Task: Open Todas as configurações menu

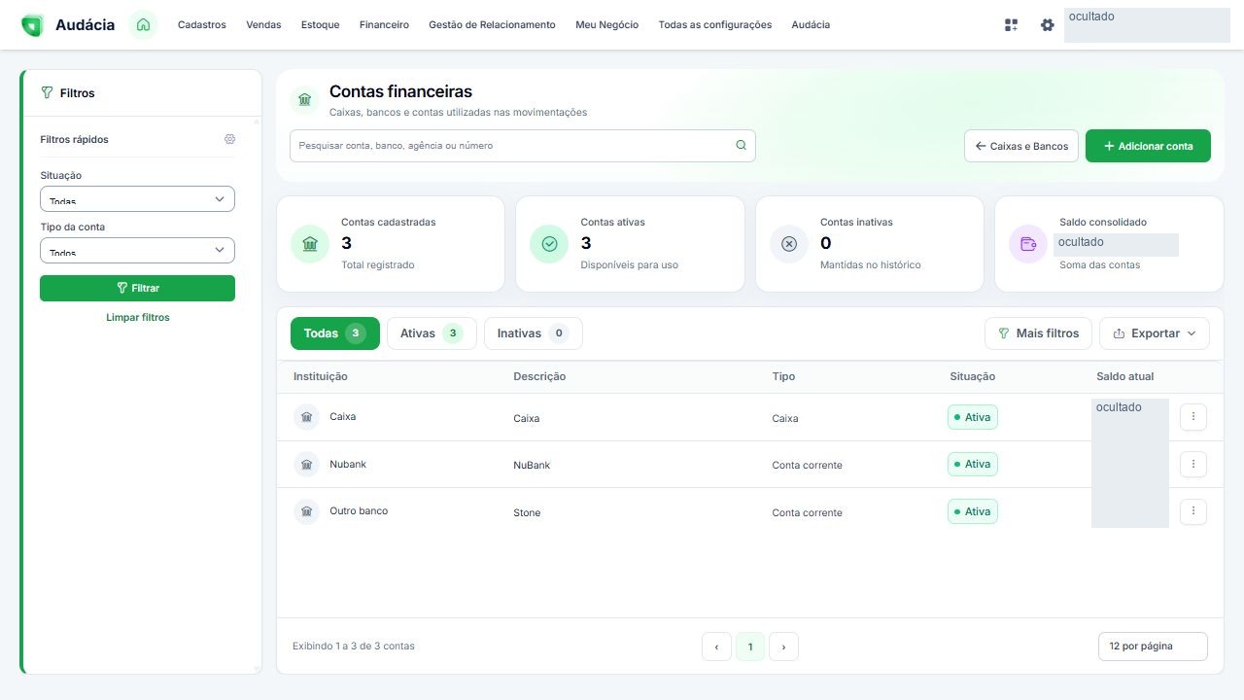Action: 715,25
